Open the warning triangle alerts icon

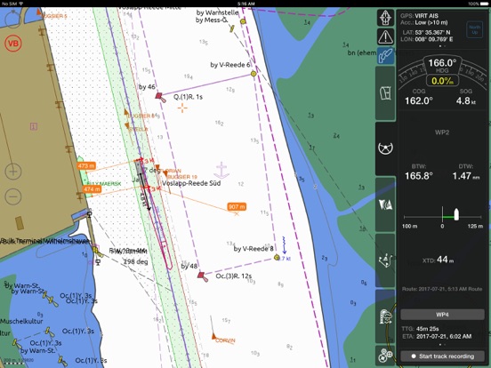(385, 37)
